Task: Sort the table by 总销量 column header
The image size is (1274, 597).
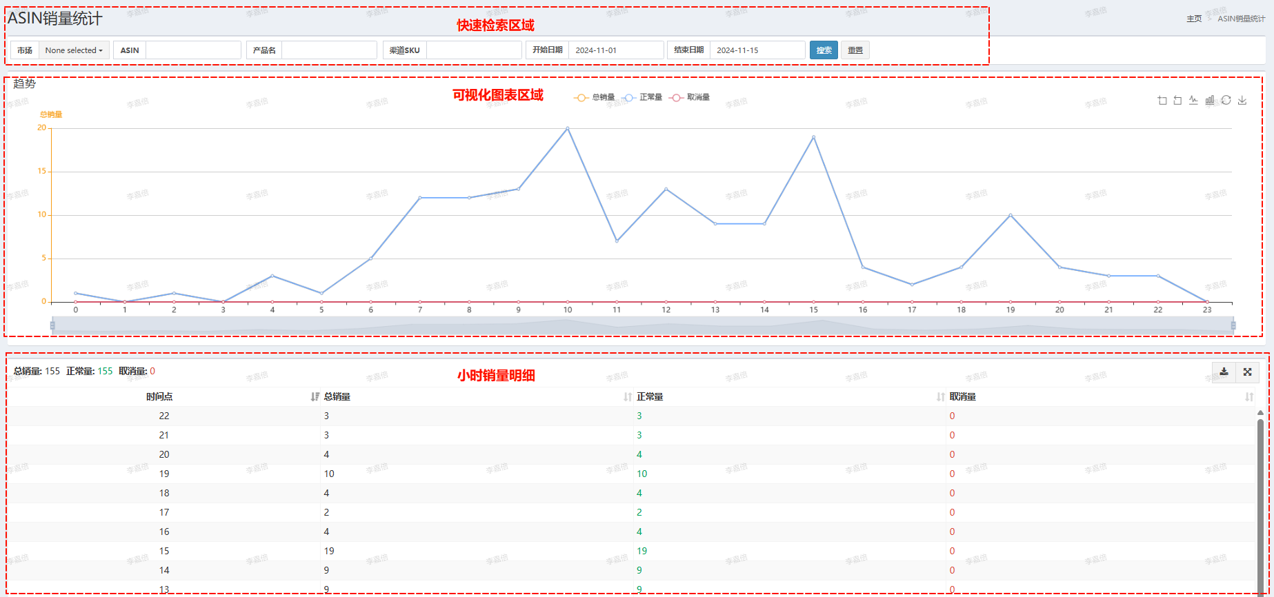Action: (x=337, y=397)
